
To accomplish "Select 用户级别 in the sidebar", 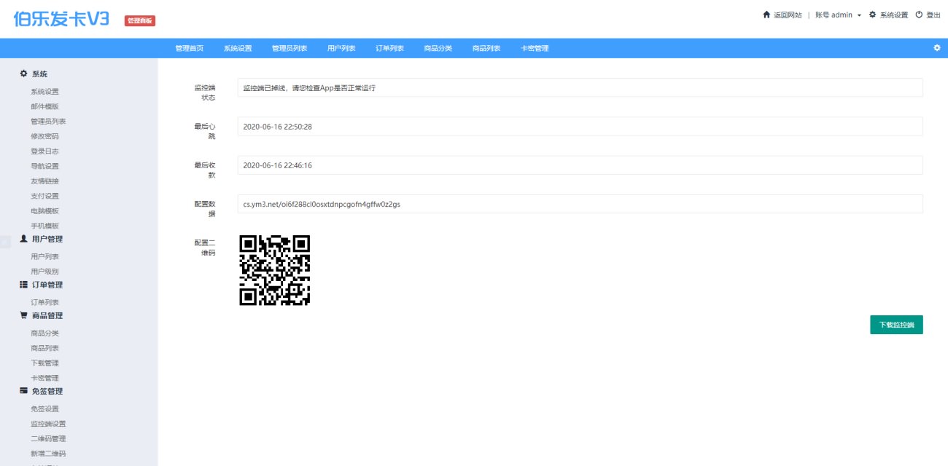I will pyautogui.click(x=44, y=272).
